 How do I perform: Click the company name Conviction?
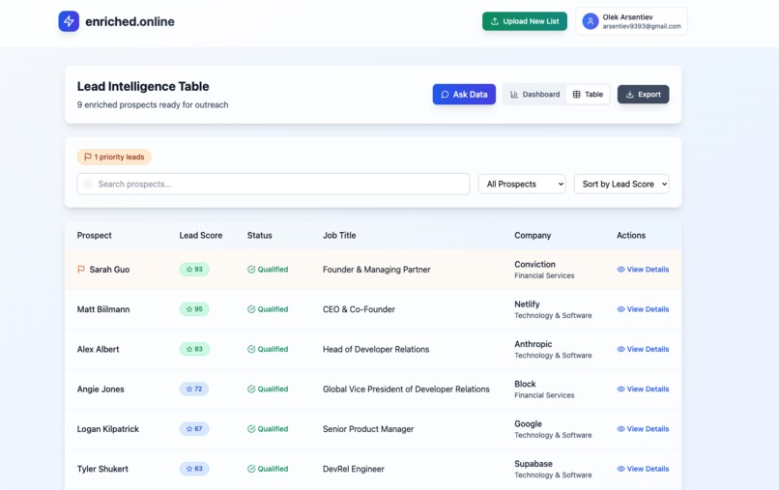click(x=534, y=265)
